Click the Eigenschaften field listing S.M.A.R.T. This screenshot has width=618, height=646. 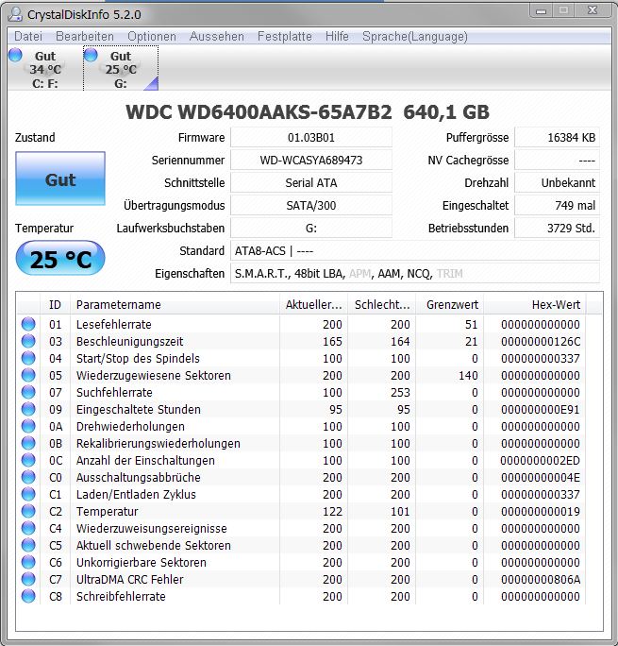click(x=415, y=273)
